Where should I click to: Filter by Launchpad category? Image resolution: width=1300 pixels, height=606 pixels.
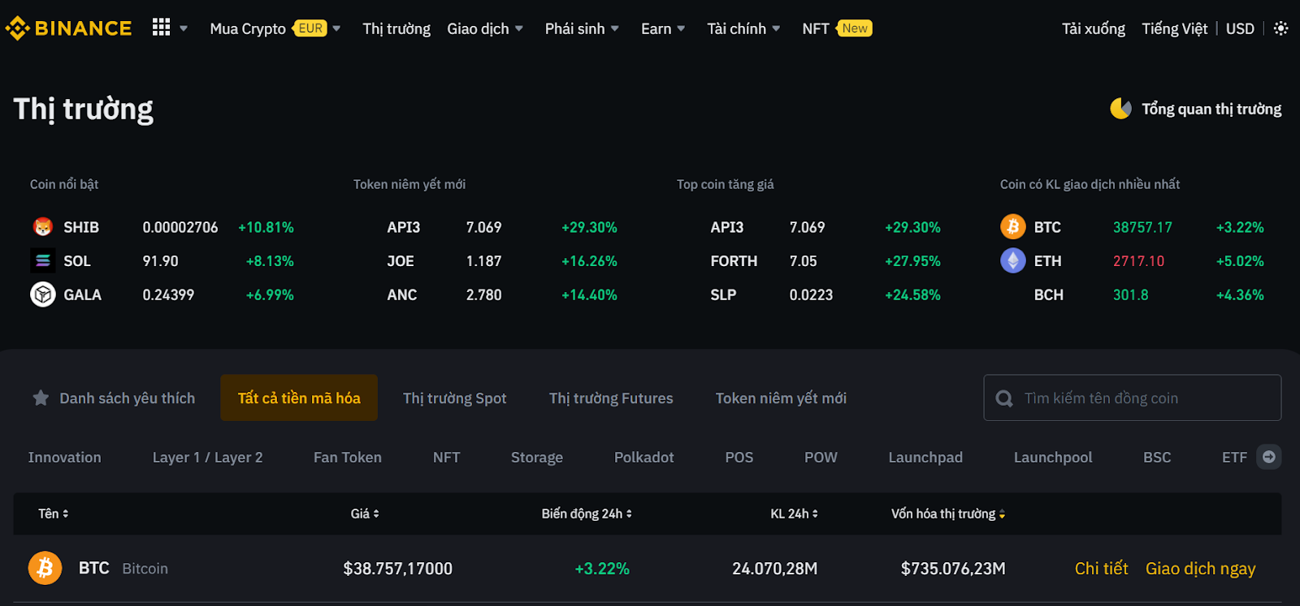click(925, 457)
